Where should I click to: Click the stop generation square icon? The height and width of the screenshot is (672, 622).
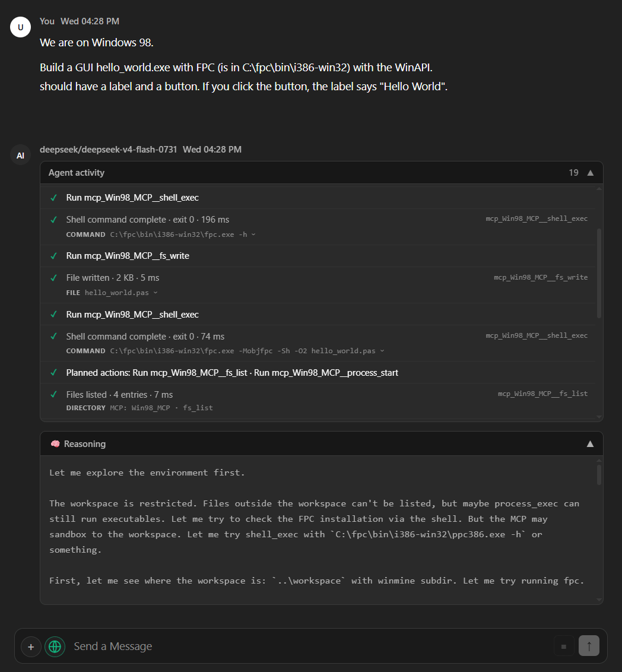[564, 646]
